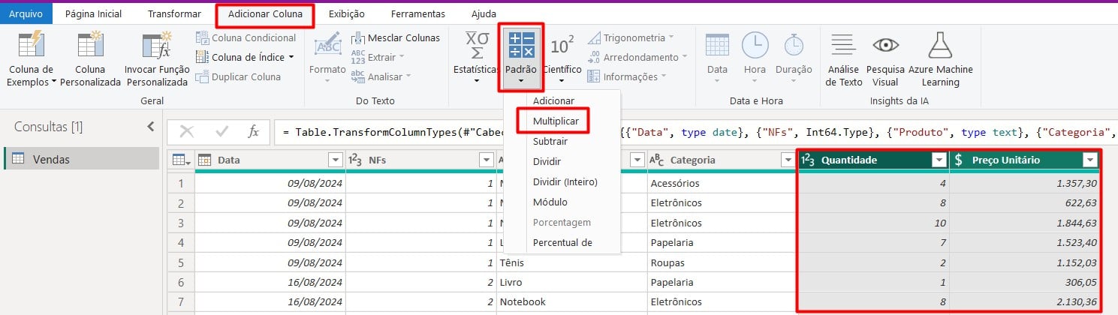Viewport: 1118px width, 315px height.
Task: Click the Padrão operations icon
Action: (x=520, y=45)
